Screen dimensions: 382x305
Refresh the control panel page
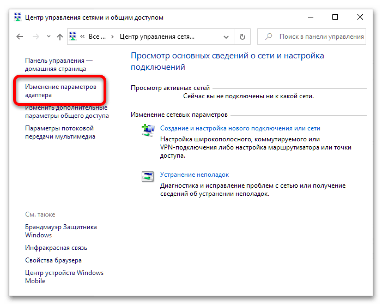click(x=242, y=37)
